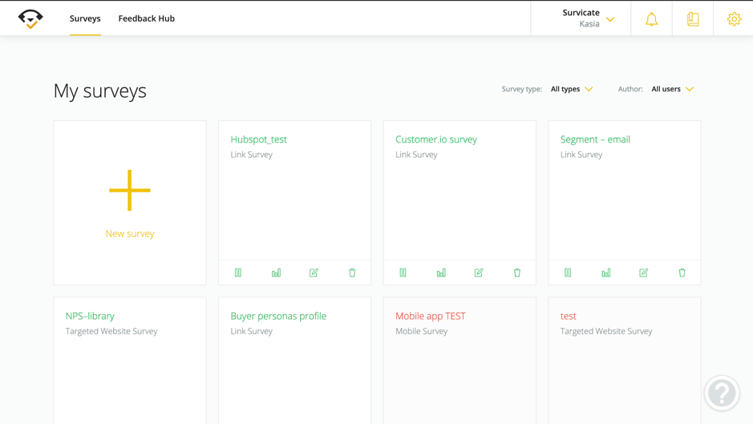Delete the Hubspot_test survey
This screenshot has width=753, height=424.
pyautogui.click(x=352, y=273)
